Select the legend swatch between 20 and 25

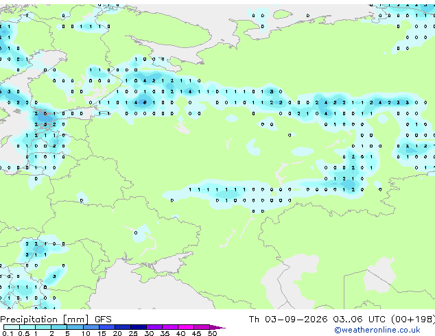122,327
